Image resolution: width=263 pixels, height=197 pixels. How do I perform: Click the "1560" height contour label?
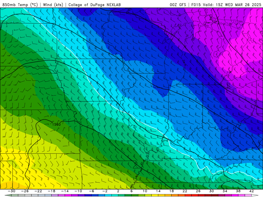56,124
